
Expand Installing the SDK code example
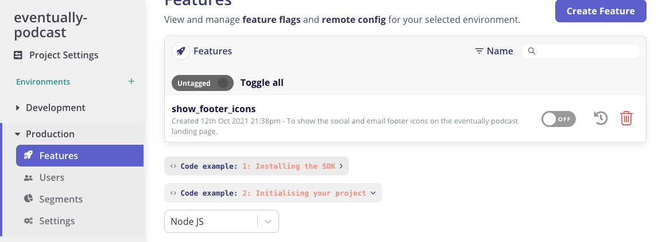click(257, 166)
